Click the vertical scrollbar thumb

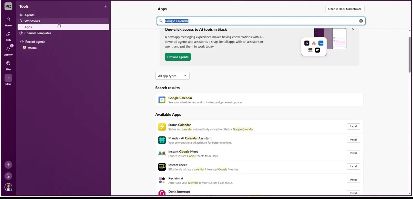pos(409,55)
